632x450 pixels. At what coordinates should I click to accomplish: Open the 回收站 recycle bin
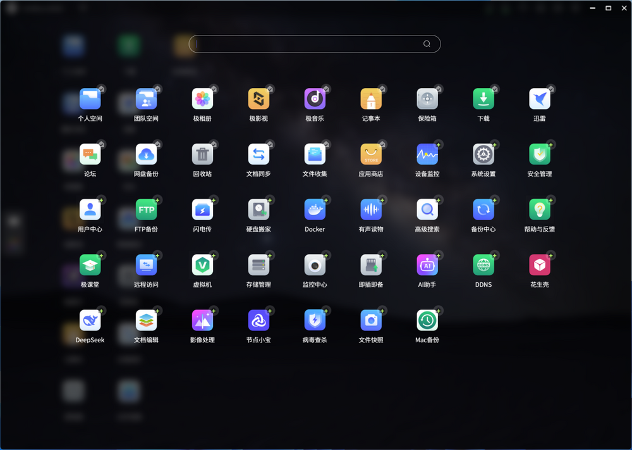click(x=202, y=154)
